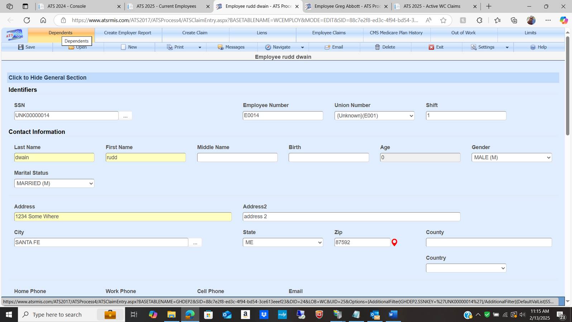The width and height of the screenshot is (572, 322).
Task: Click the Delete trash icon
Action: coord(378,47)
